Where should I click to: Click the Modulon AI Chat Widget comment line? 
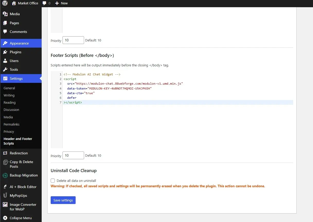point(92,74)
